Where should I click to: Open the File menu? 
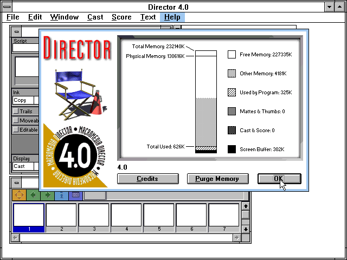13,17
